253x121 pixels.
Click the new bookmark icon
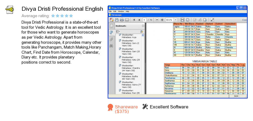pyautogui.click(x=142, y=32)
